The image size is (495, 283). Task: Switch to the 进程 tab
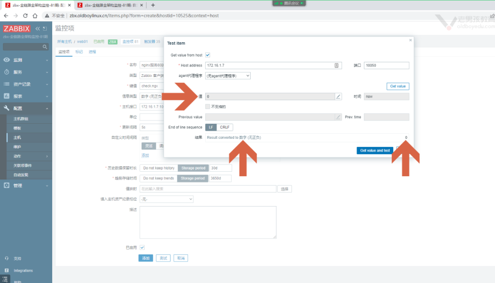(92, 52)
